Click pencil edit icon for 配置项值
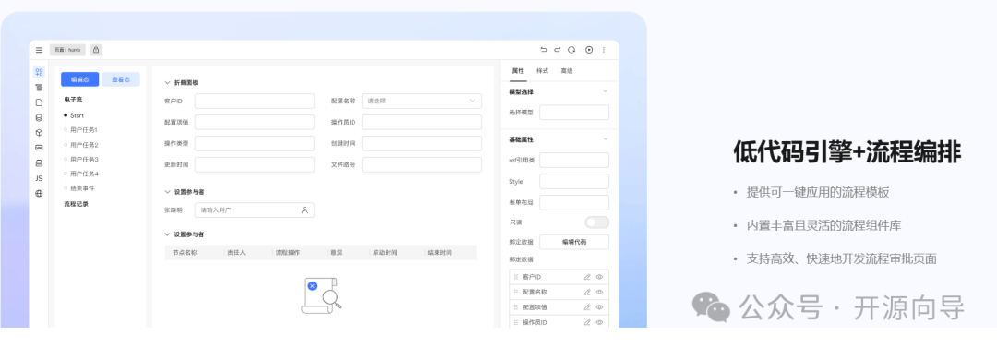The height and width of the screenshot is (348, 997). (587, 307)
